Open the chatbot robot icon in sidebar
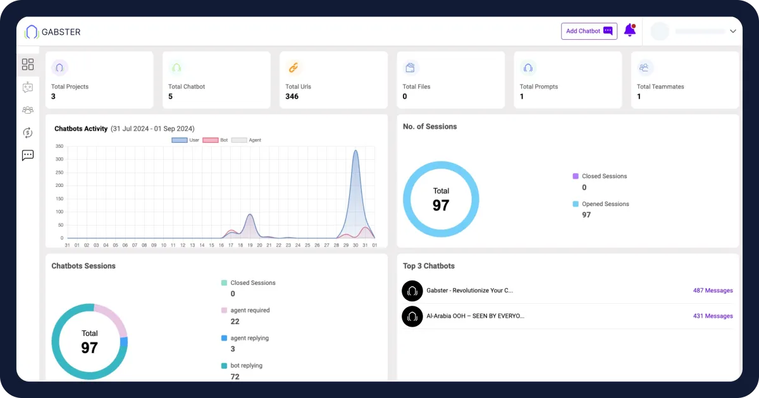 click(x=28, y=87)
